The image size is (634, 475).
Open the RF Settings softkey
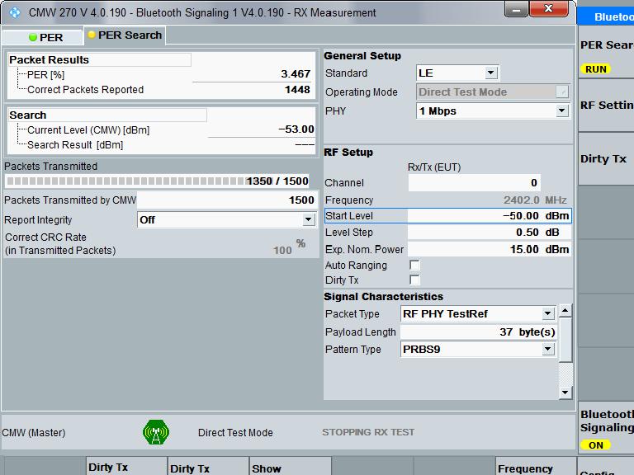(607, 106)
